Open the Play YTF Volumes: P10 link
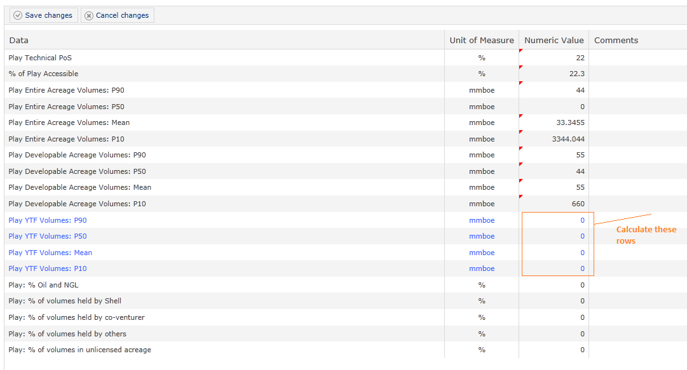Image resolution: width=687 pixels, height=370 pixels. pos(48,268)
